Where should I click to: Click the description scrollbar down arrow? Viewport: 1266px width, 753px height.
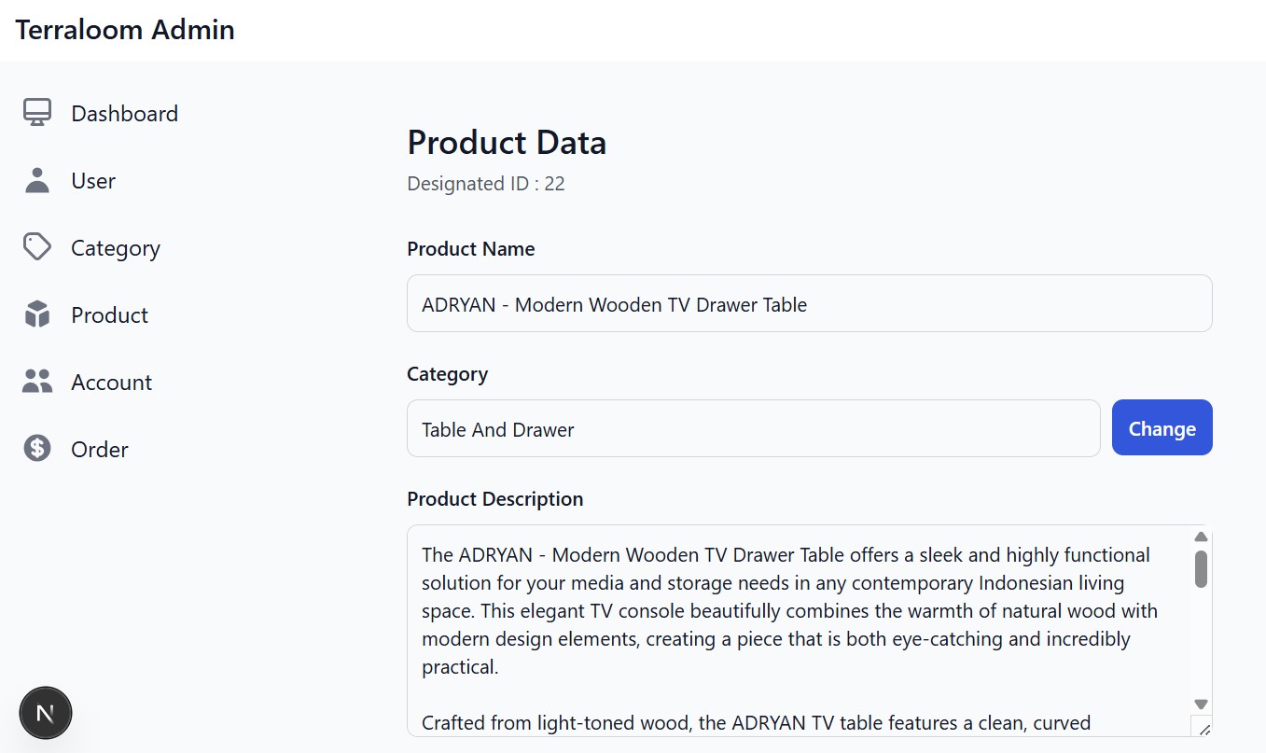click(x=1201, y=704)
